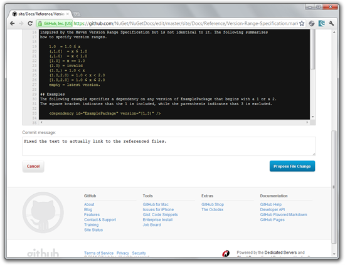Click the editor's horizontal scroll right arrow
The image size is (345, 265).
pos(307,122)
